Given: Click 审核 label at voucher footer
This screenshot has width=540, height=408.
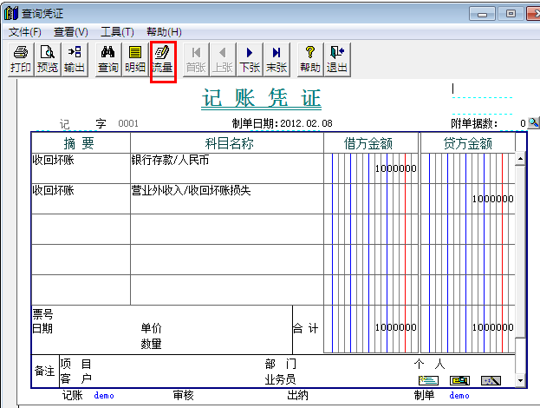Looking at the screenshot, I should 183,395.
